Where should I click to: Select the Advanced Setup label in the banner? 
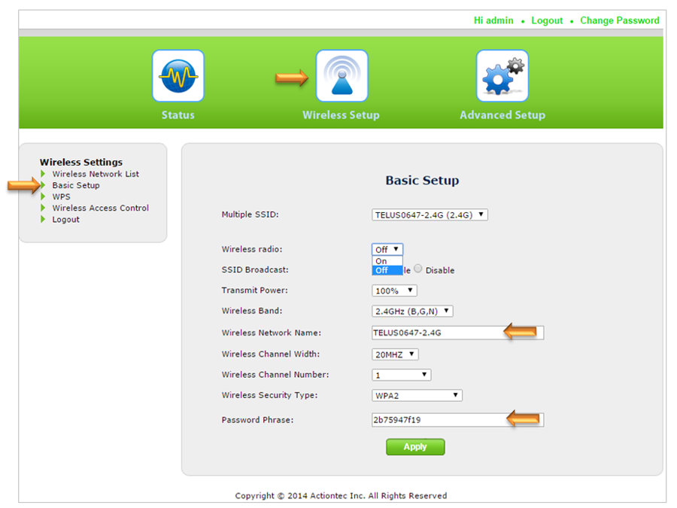(502, 115)
